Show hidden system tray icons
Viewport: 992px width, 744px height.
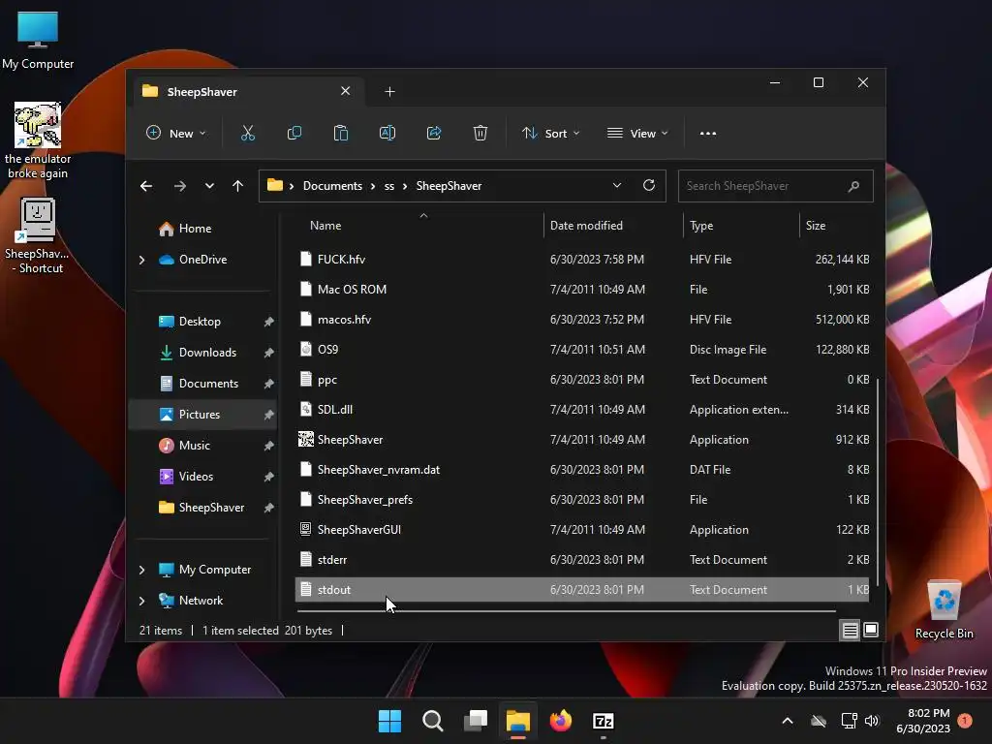click(x=788, y=721)
